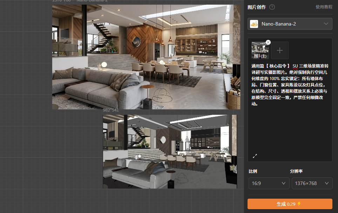Remove the 图1(主) reference image
Image resolution: width=338 pixels, height=213 pixels.
(x=268, y=42)
